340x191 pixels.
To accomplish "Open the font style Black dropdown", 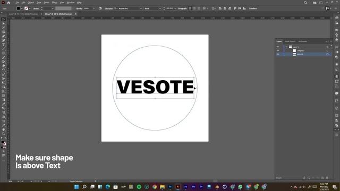I will (160, 8).
